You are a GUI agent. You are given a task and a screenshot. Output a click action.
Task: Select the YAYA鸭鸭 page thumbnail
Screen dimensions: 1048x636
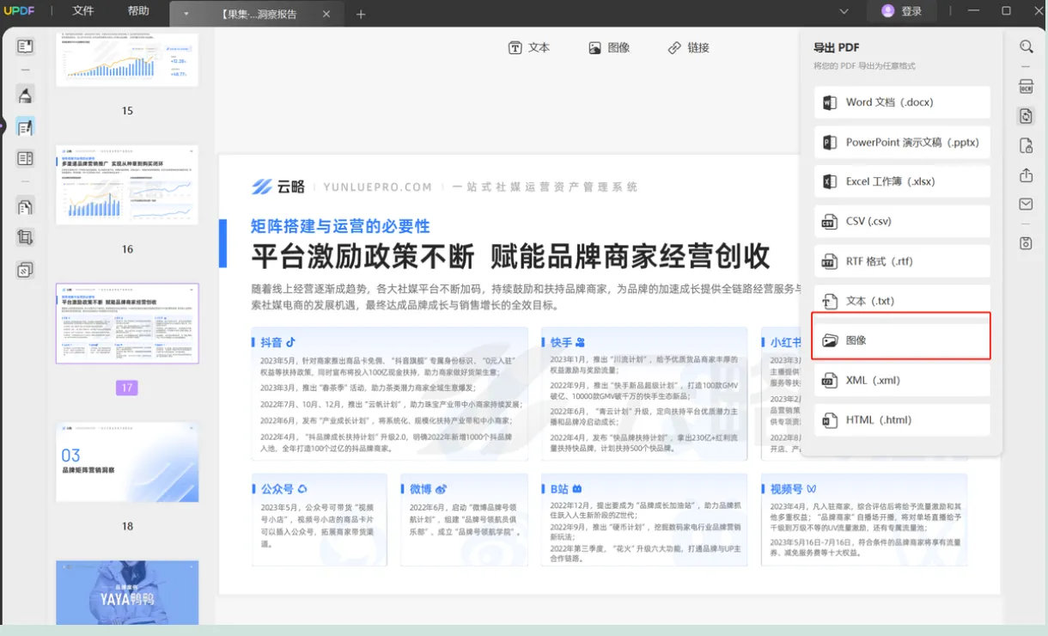tap(127, 592)
